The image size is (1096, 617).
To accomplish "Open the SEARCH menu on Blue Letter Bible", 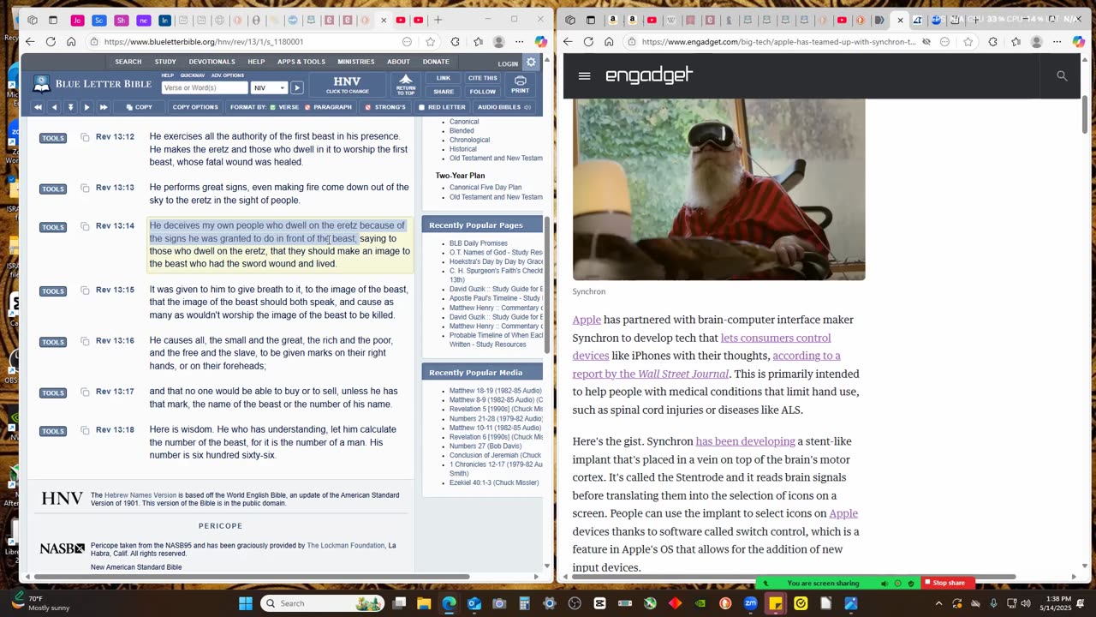I will [128, 62].
